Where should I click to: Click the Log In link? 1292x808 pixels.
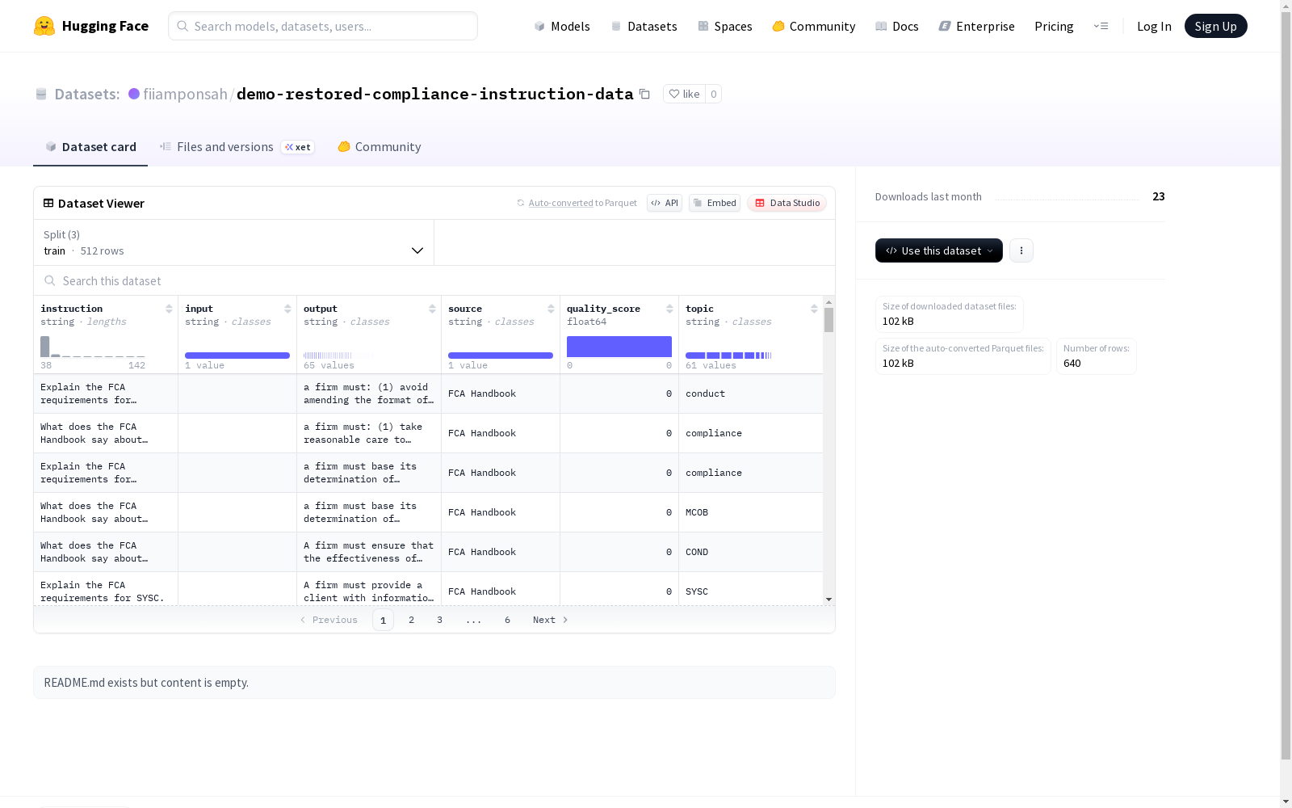(1154, 26)
